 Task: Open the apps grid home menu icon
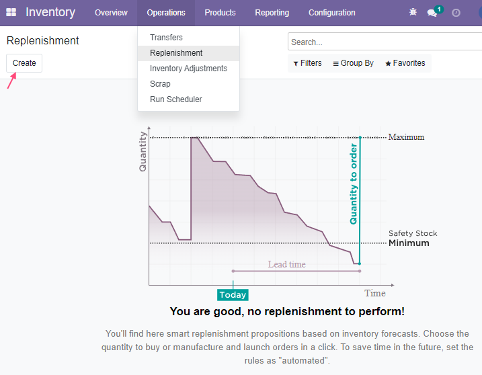[11, 12]
